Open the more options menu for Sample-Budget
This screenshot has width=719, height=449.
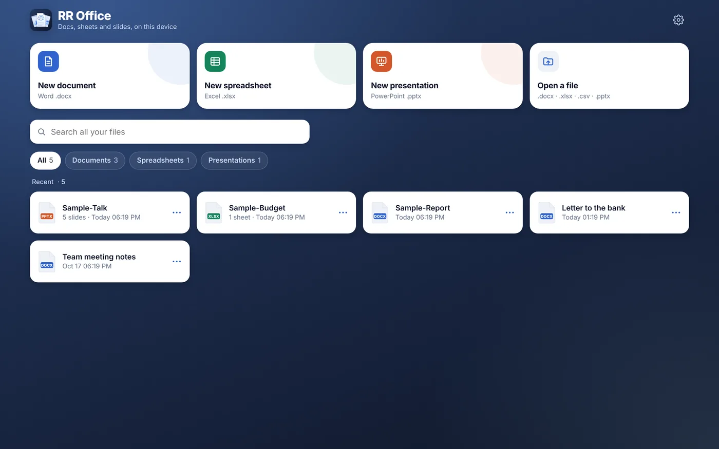coord(343,212)
